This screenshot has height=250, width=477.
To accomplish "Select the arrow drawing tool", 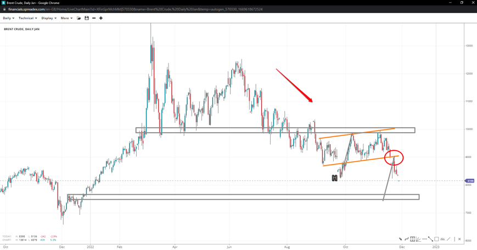I will [x=400, y=239].
